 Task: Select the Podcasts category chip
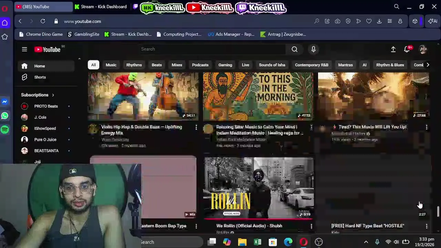click(200, 65)
